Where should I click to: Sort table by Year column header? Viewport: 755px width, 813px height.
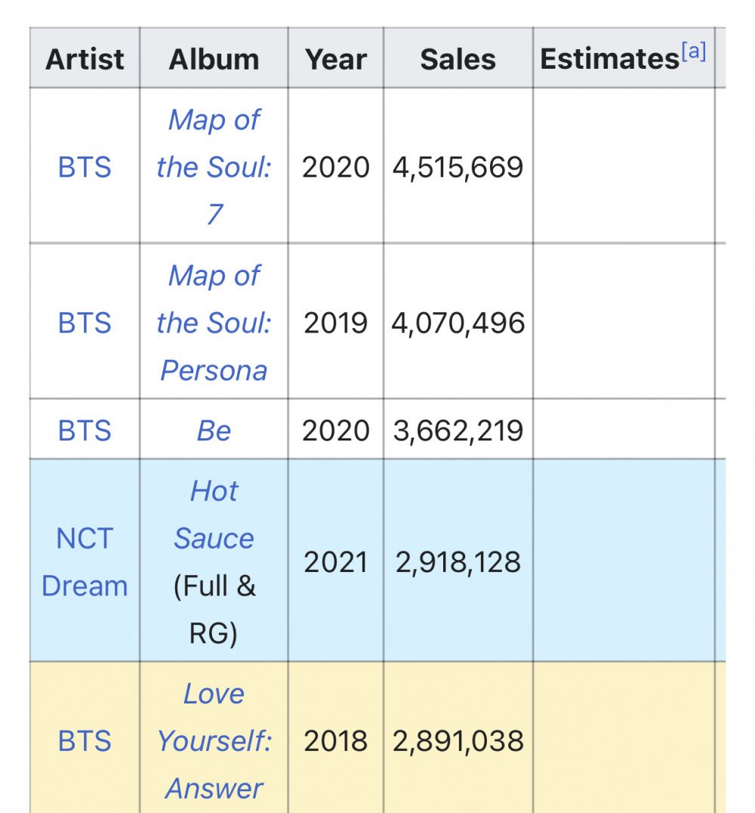click(x=336, y=59)
